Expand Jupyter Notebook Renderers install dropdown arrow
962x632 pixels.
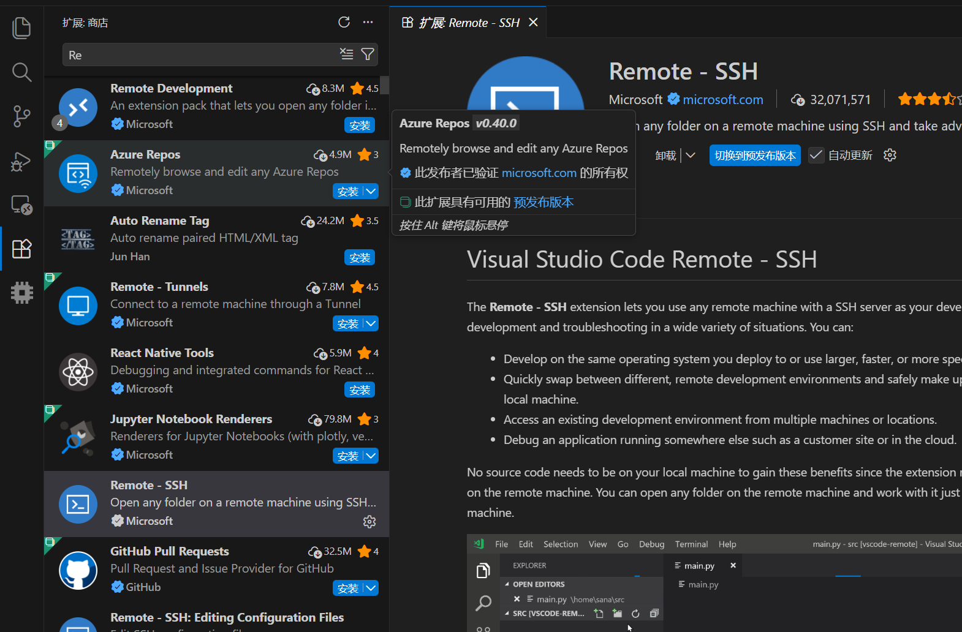point(371,456)
